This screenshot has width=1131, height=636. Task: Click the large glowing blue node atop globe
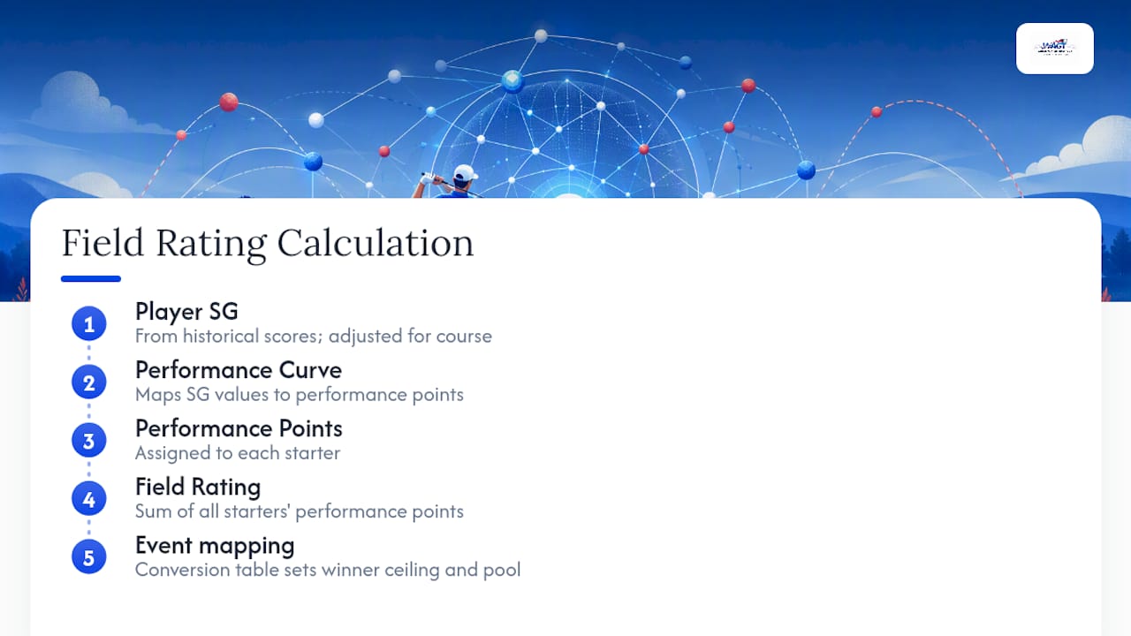pyautogui.click(x=512, y=81)
